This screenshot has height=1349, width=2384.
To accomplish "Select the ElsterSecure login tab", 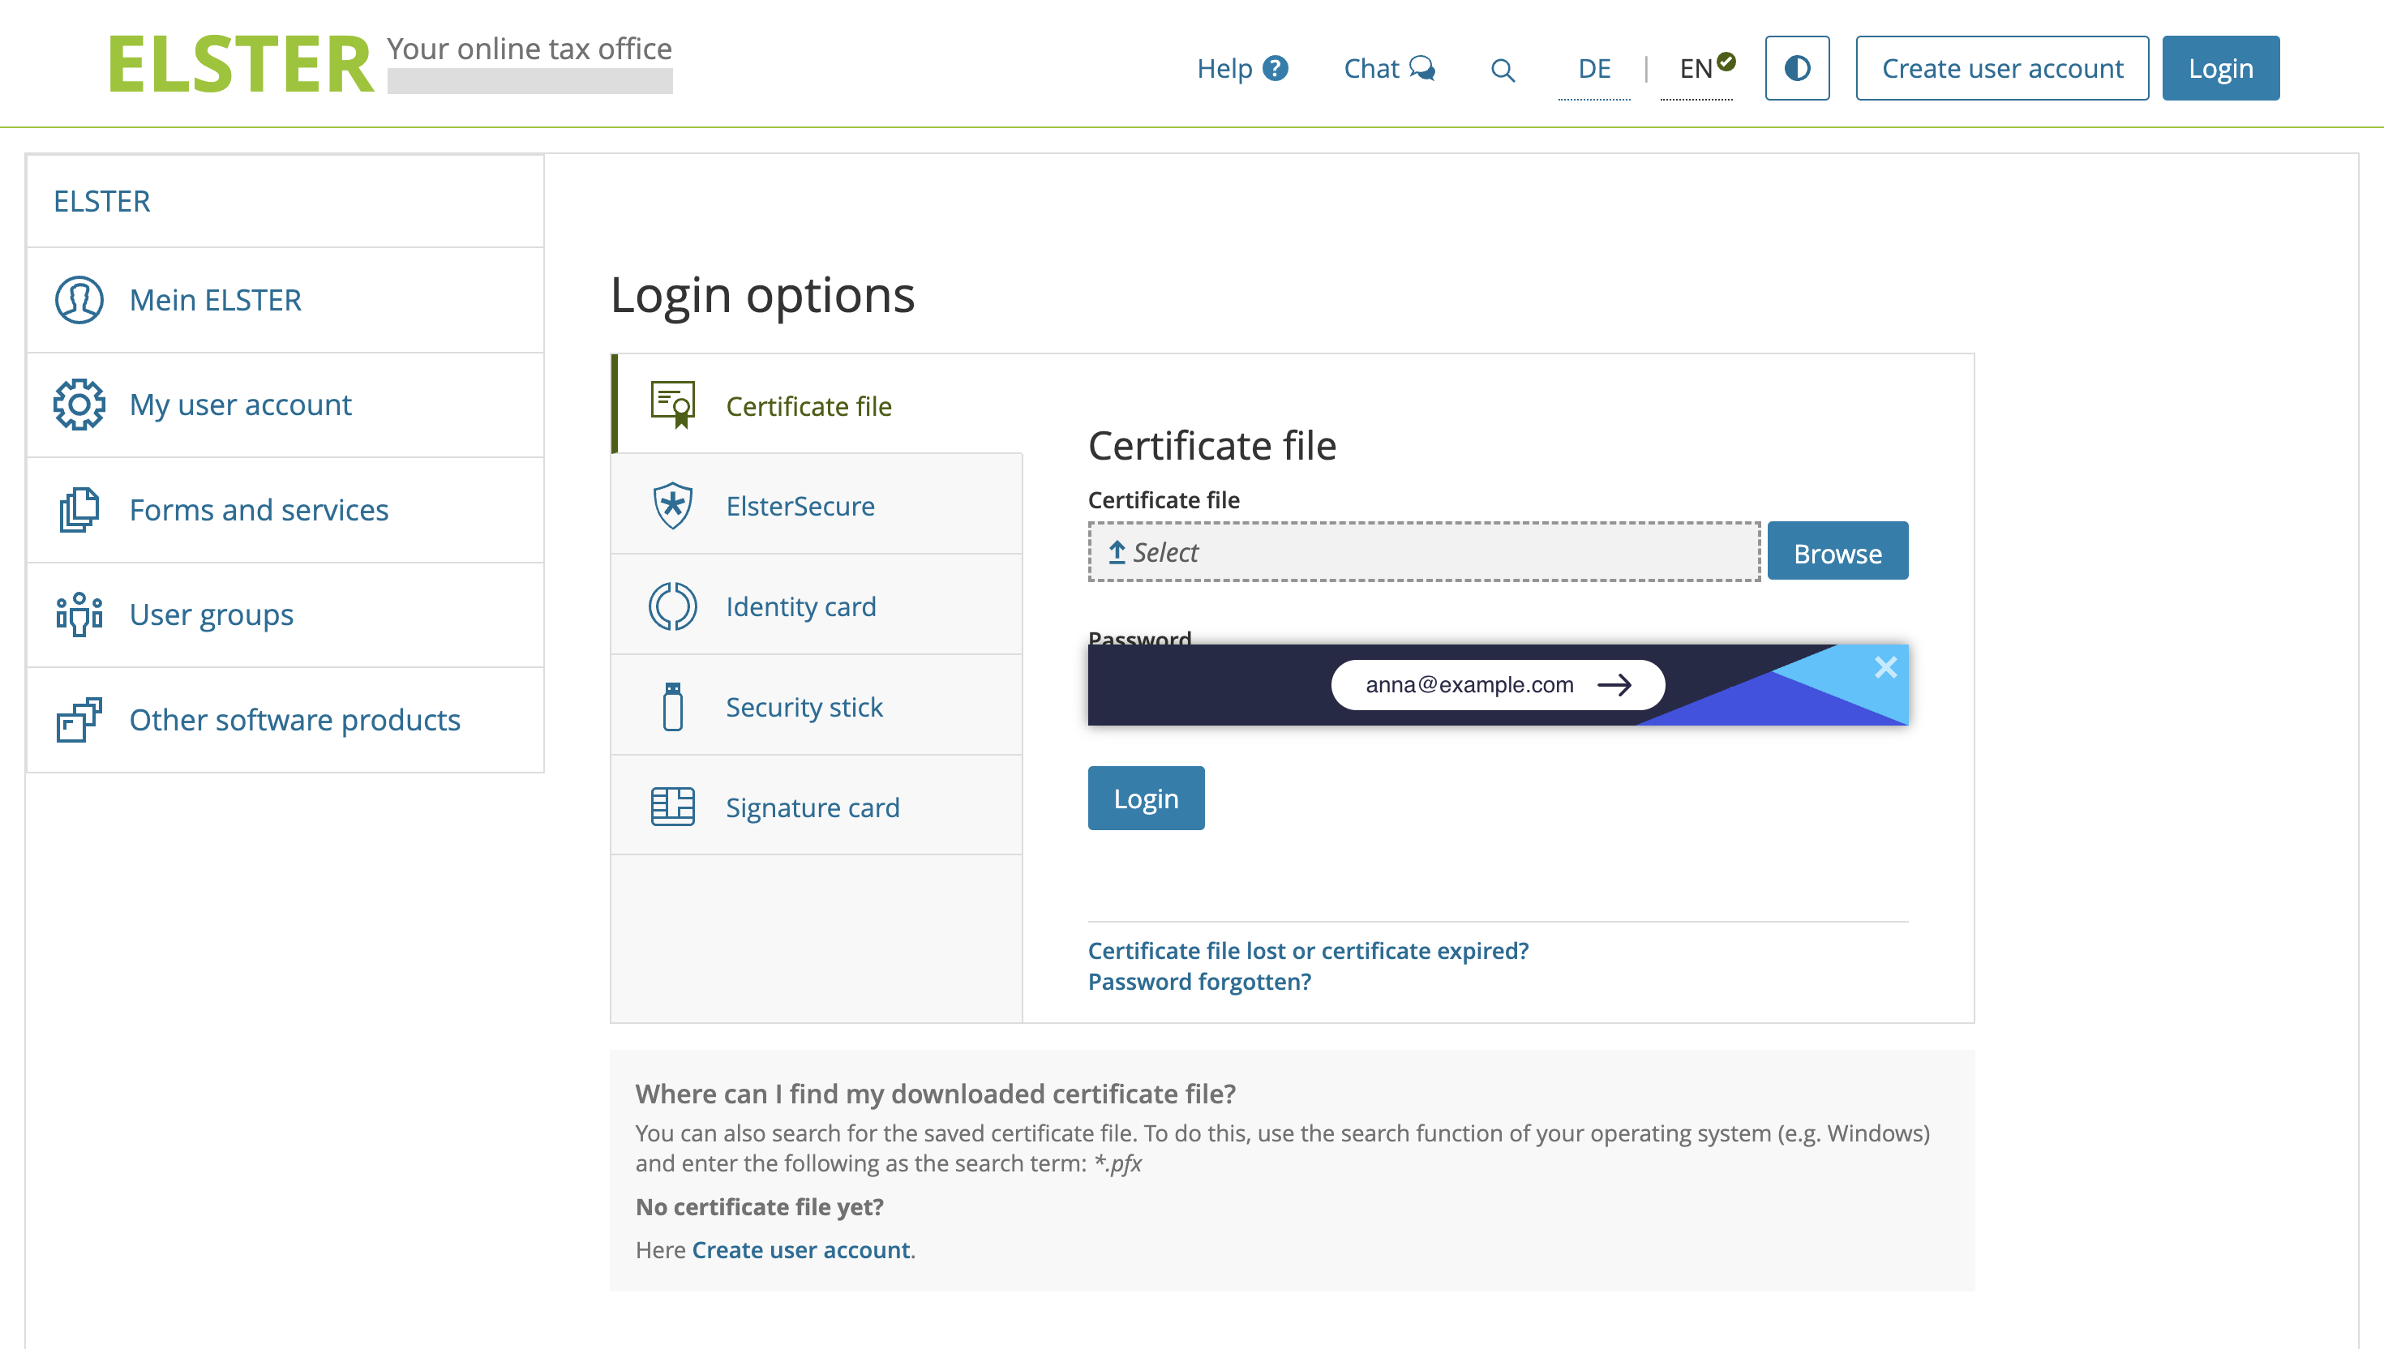I will (817, 505).
